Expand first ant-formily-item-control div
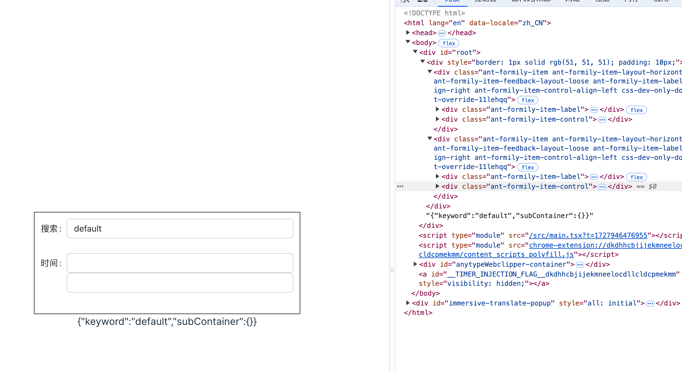The height and width of the screenshot is (372, 682). click(437, 119)
